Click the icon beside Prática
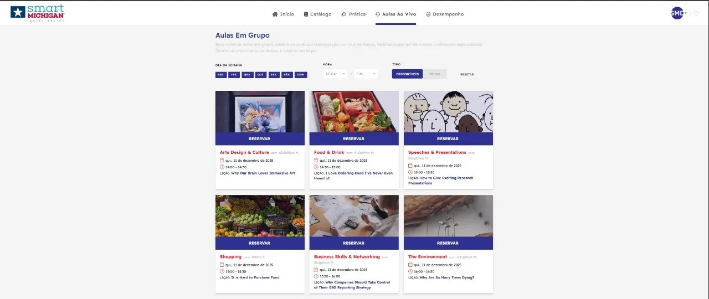This screenshot has width=709, height=299. coord(344,14)
